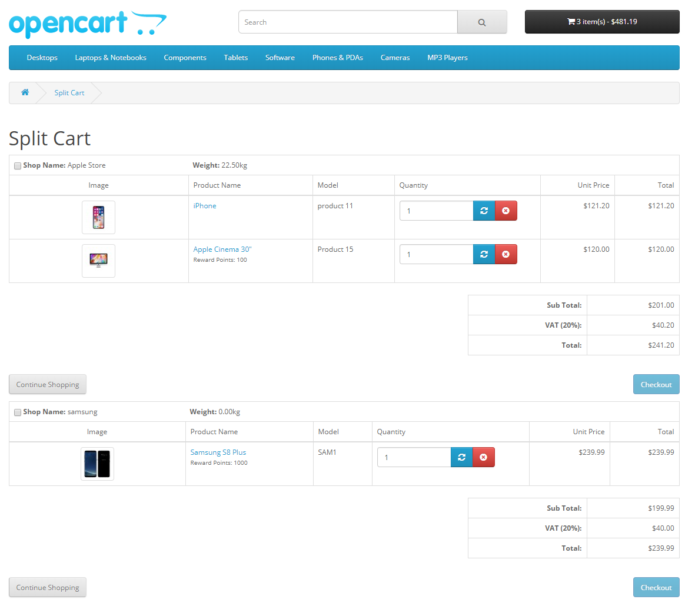
Task: Click the Apple Cinema 30" thumbnail
Action: click(98, 261)
